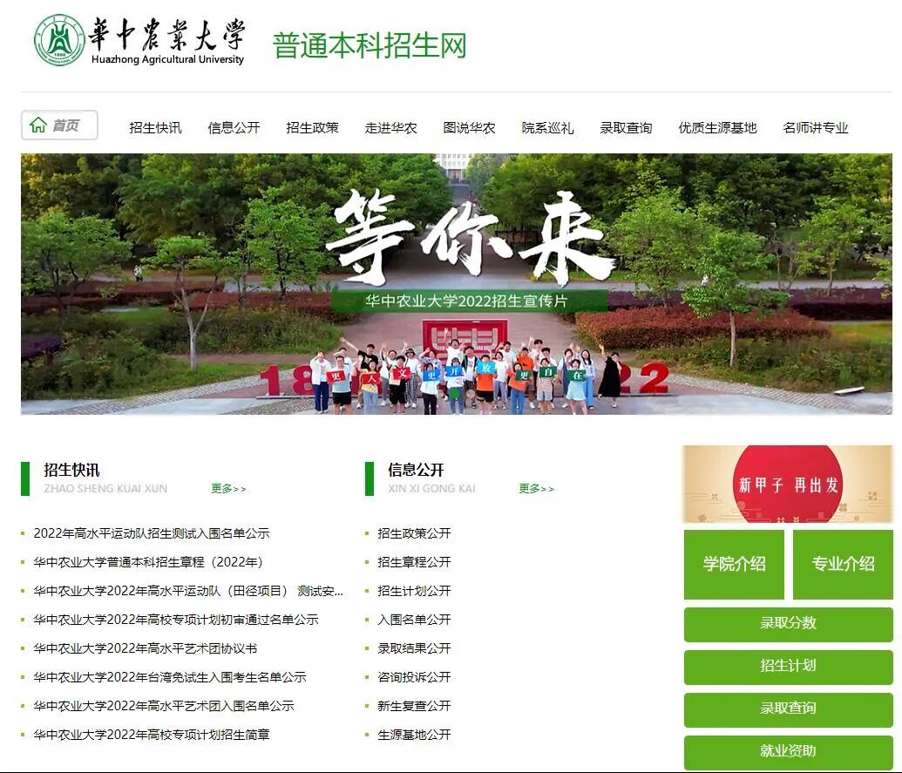The width and height of the screenshot is (902, 773).
Task: Open the 录取查询 navigation menu item
Action: (626, 128)
